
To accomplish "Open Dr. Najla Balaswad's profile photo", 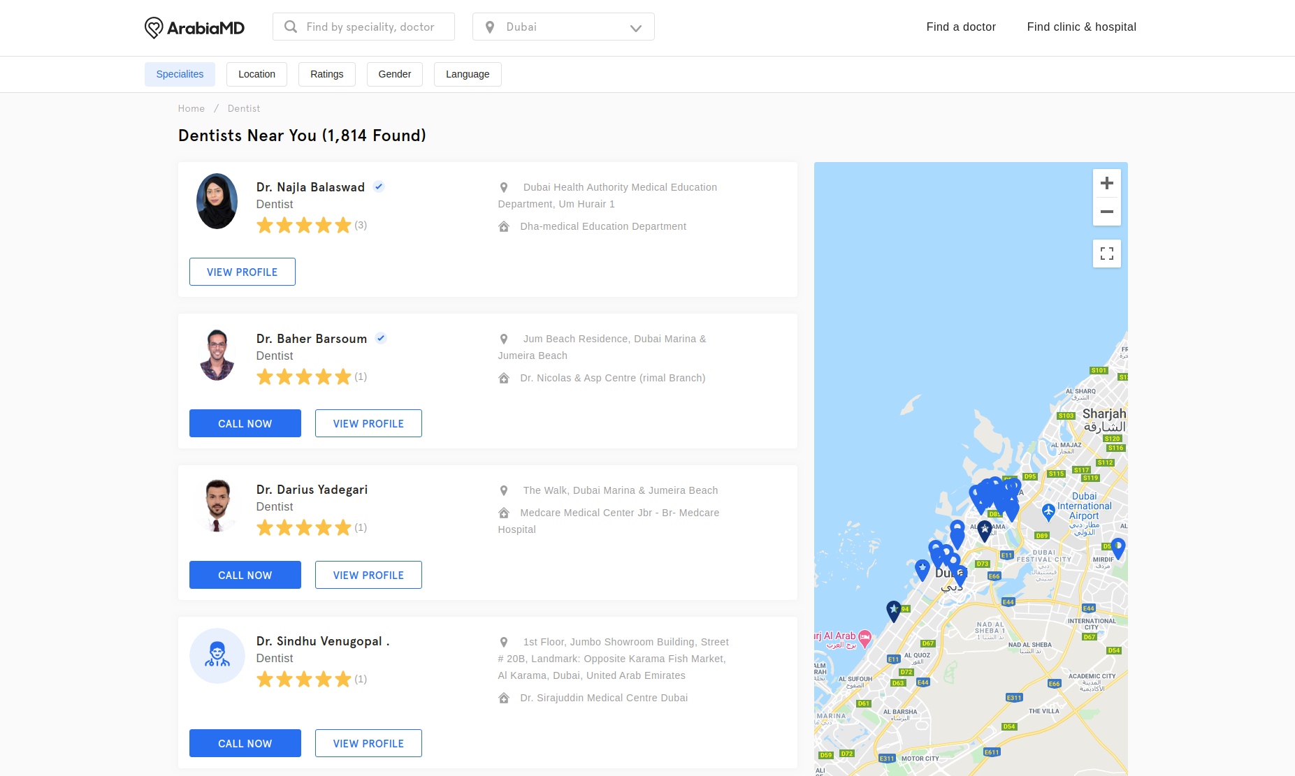I will coord(217,201).
